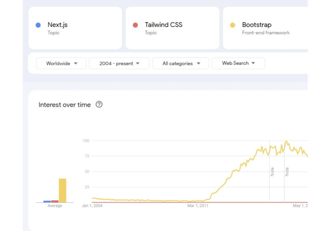Click the second Note marker on chart
330x231 pixels.
[287, 172]
